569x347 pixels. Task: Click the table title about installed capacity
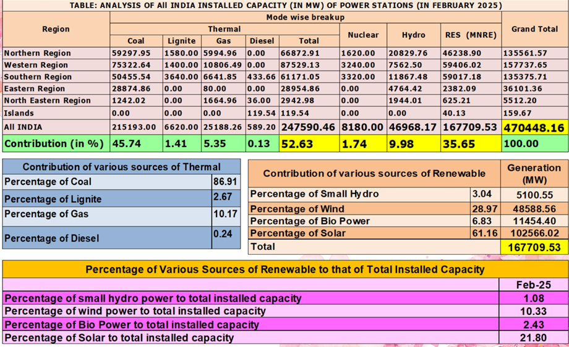pos(284,5)
